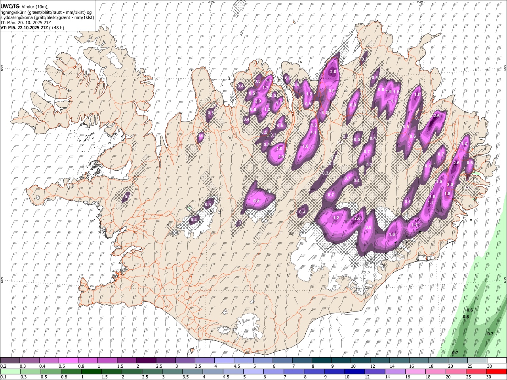Viewport: 507px width, 380px height.
Task: Pick the top-row swatch between 1.5 and 2
Action: click(127, 360)
